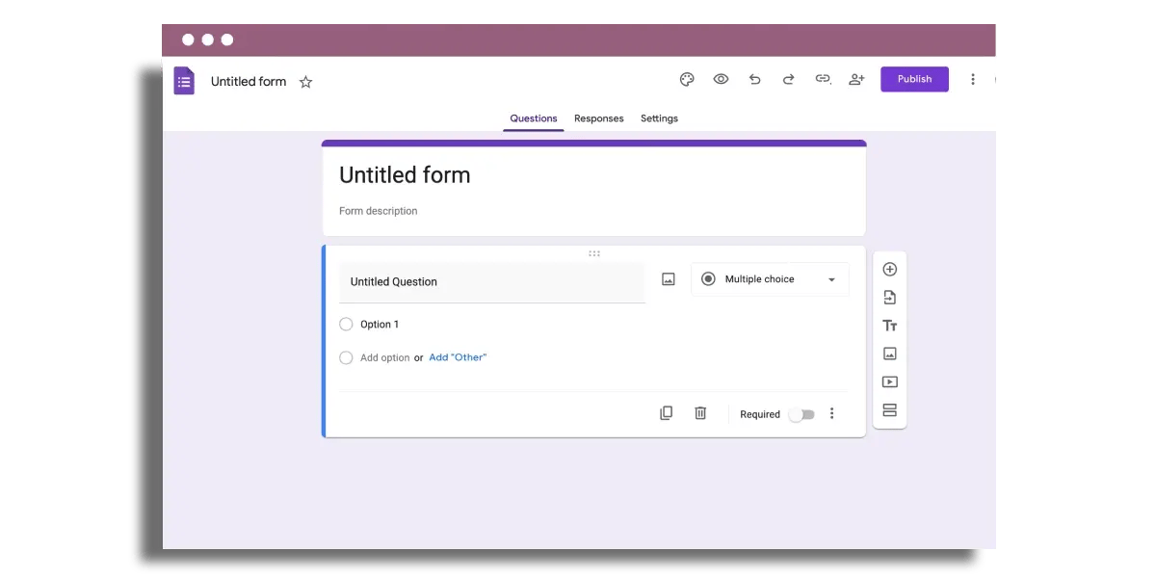Add a video to the form
Viewport: 1156px width, 578px height.
(889, 381)
